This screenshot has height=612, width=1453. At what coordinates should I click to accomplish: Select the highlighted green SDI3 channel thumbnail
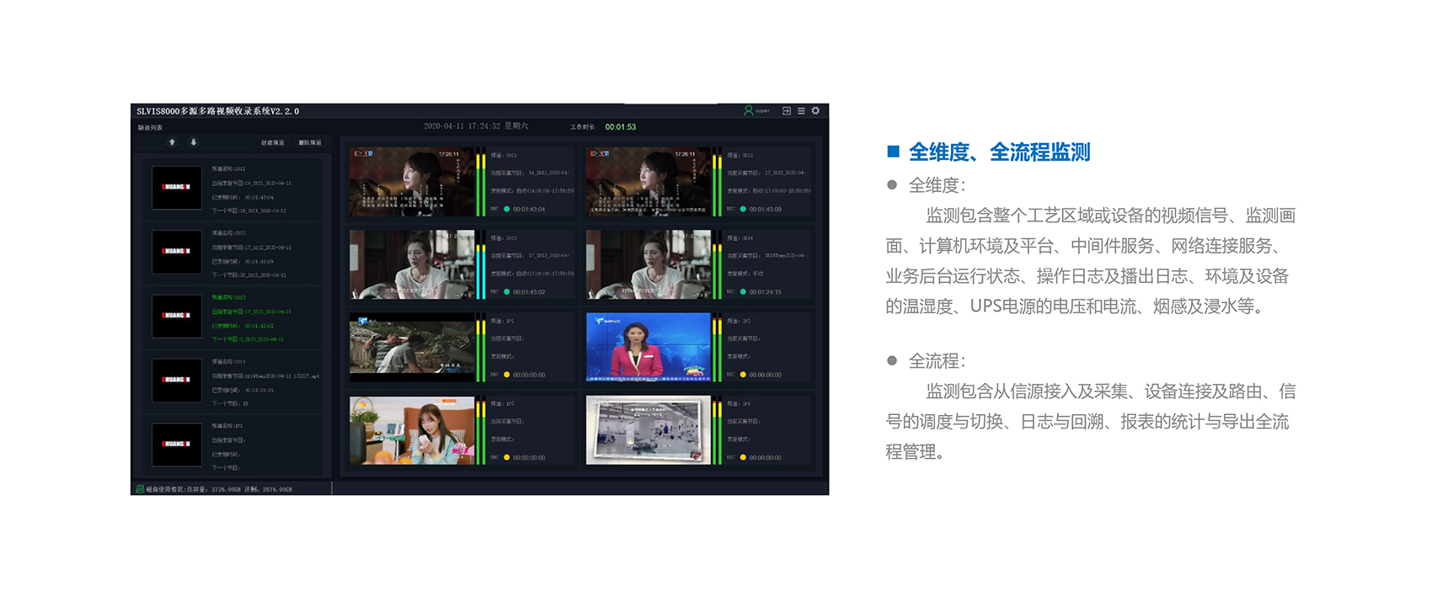(177, 316)
